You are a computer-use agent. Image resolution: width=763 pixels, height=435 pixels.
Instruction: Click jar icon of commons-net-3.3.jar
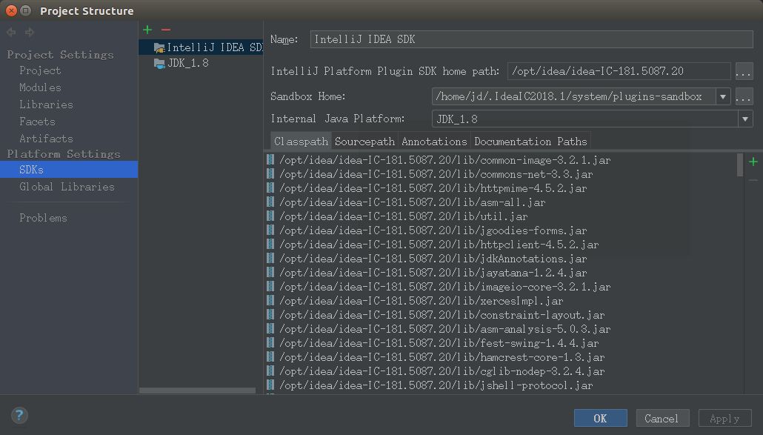270,173
